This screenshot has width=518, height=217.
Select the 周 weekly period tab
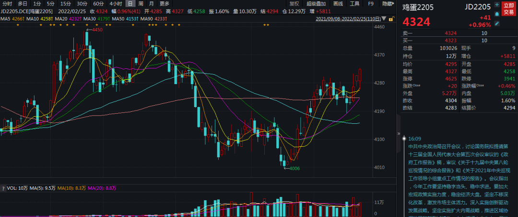click(141, 4)
